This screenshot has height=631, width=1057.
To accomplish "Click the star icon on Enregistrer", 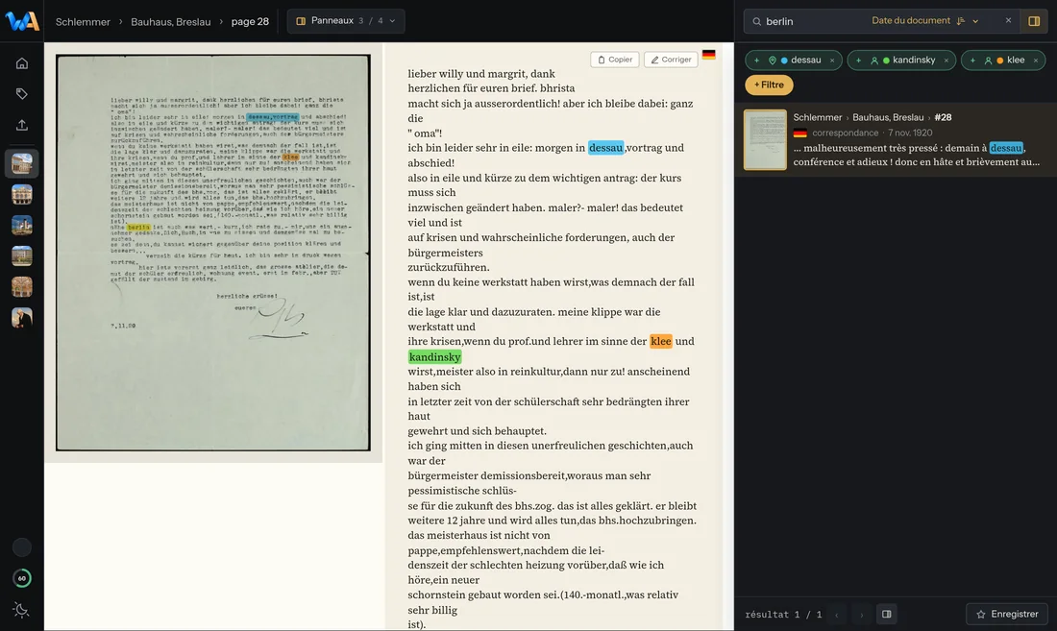I will point(981,614).
